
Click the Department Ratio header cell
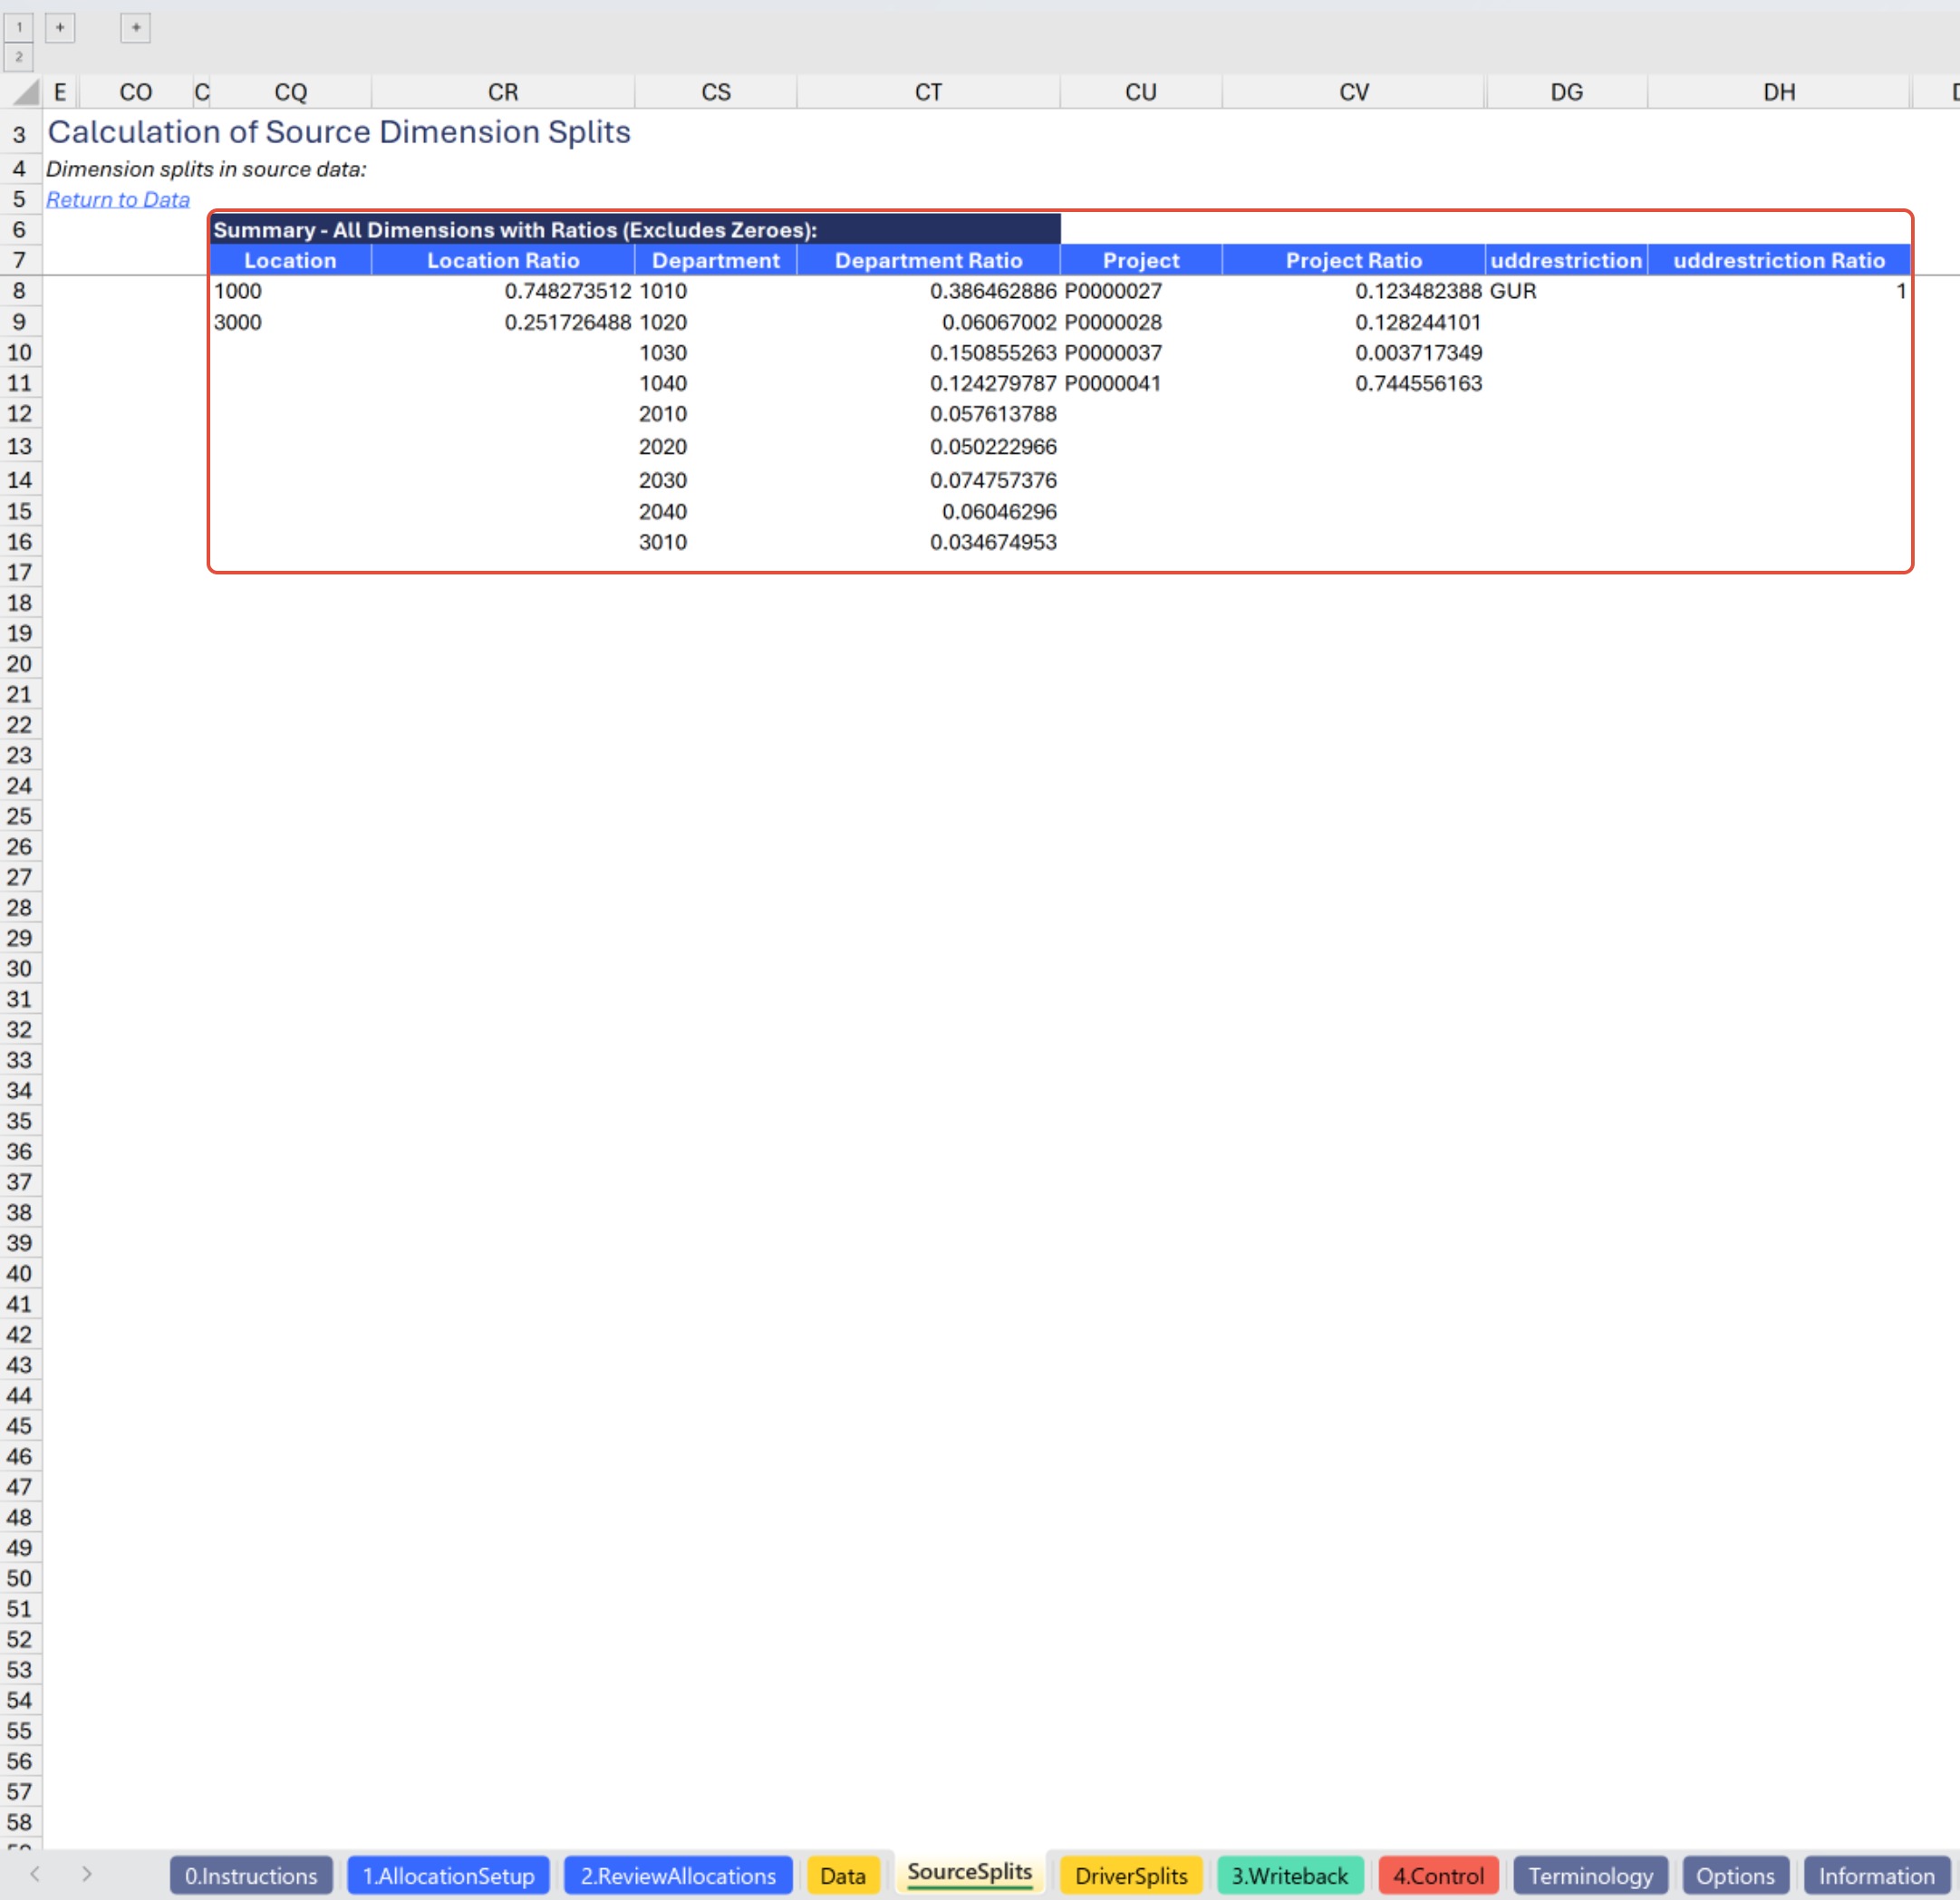tap(927, 260)
